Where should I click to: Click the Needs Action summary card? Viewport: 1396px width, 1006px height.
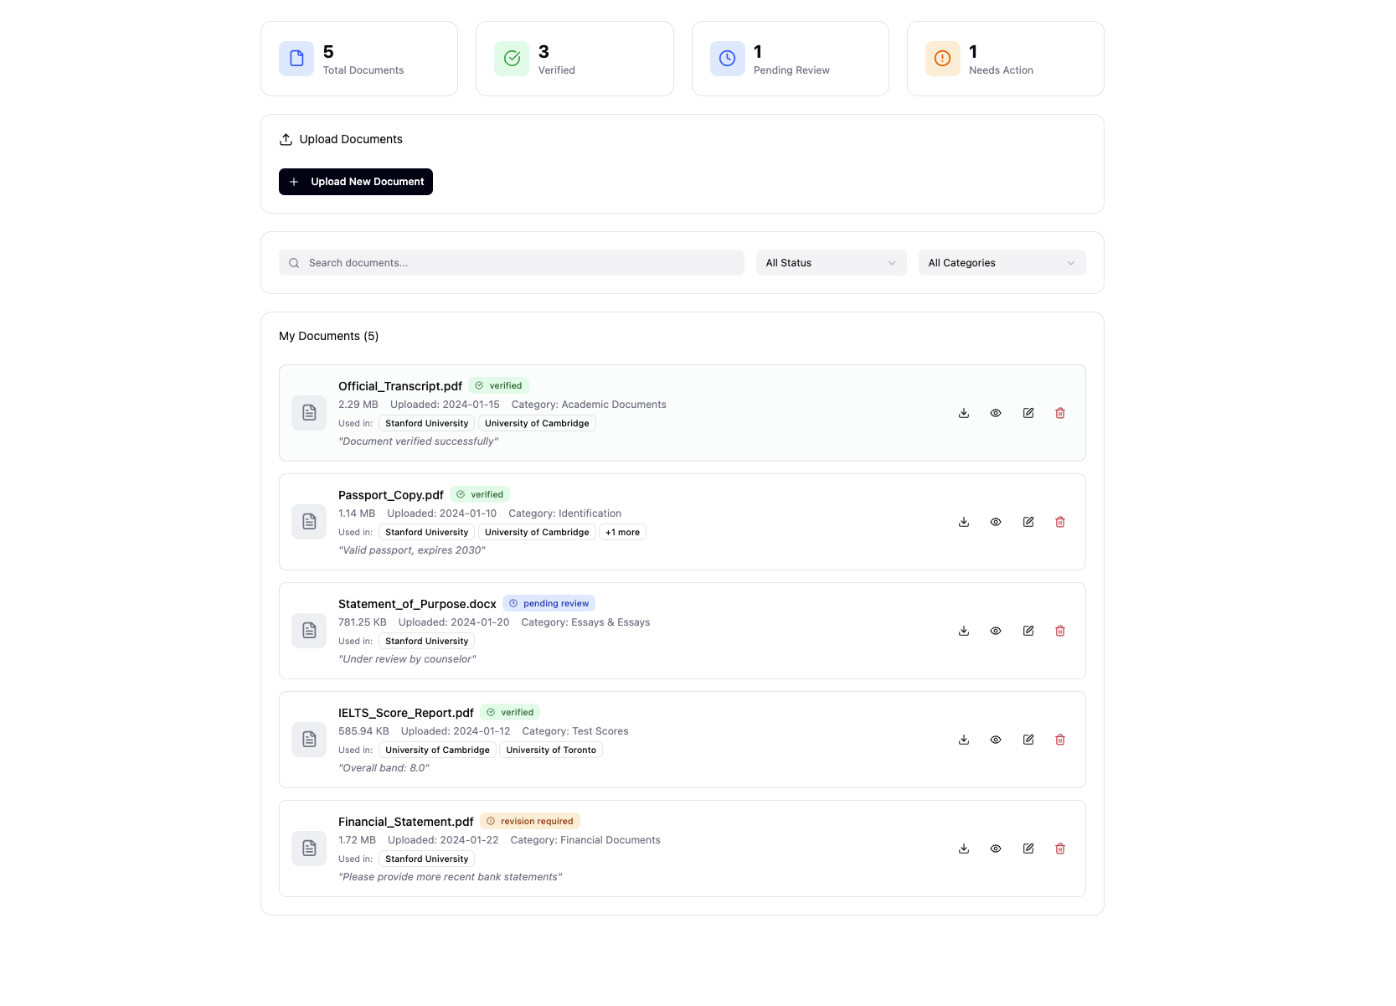tap(1005, 59)
